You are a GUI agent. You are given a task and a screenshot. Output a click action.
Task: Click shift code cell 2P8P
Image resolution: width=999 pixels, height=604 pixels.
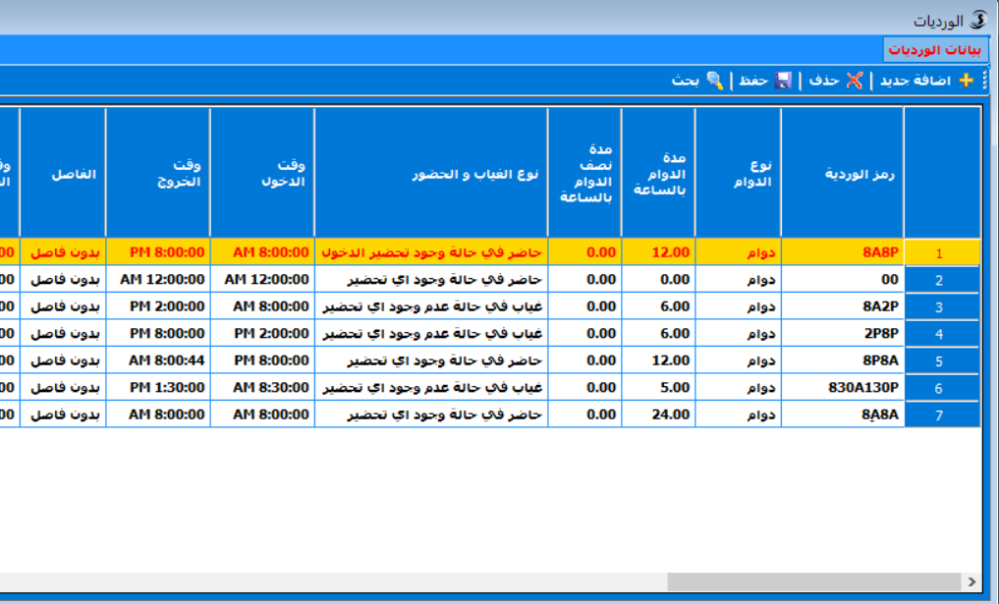pyautogui.click(x=842, y=333)
